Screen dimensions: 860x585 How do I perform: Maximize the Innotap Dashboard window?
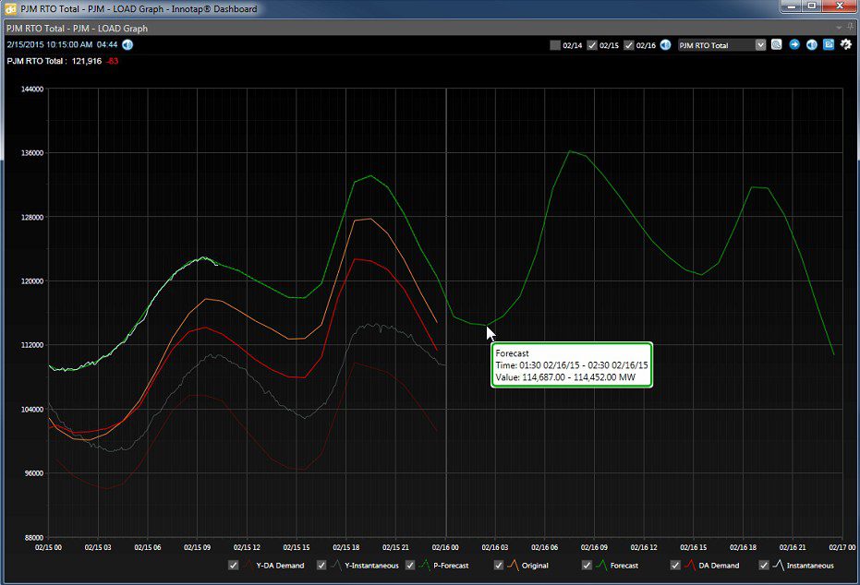pyautogui.click(x=812, y=6)
